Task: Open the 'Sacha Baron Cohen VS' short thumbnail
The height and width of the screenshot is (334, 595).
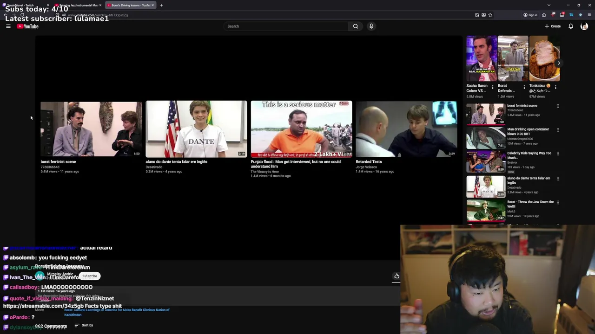Action: 481,58
